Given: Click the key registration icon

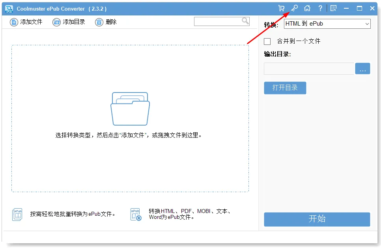Looking at the screenshot, I should click(294, 9).
